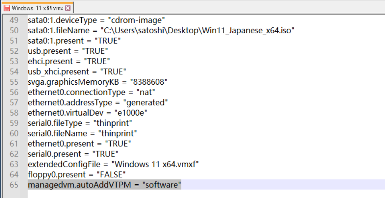The height and width of the screenshot is (198, 385).
Task: Click line number 63 in the margin
Action: (14, 164)
